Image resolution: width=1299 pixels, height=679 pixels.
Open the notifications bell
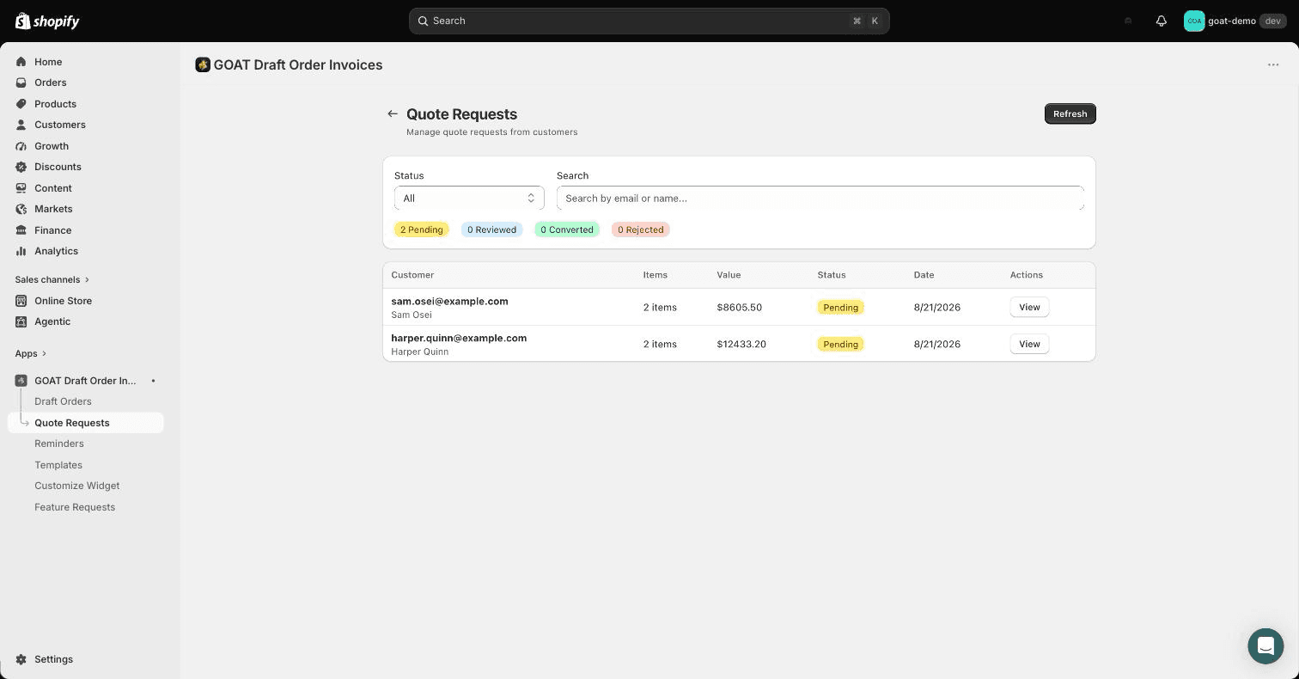point(1162,21)
